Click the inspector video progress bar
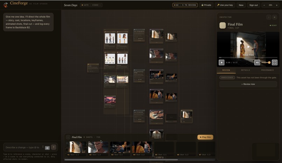The height and width of the screenshot is (163, 282). [248, 57]
